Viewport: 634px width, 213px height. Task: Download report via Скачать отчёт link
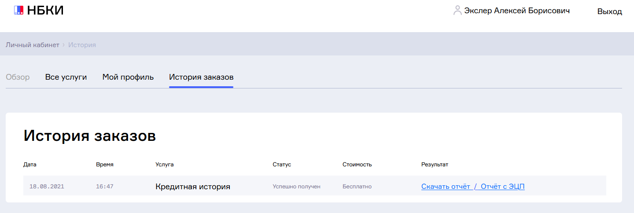[x=446, y=186]
